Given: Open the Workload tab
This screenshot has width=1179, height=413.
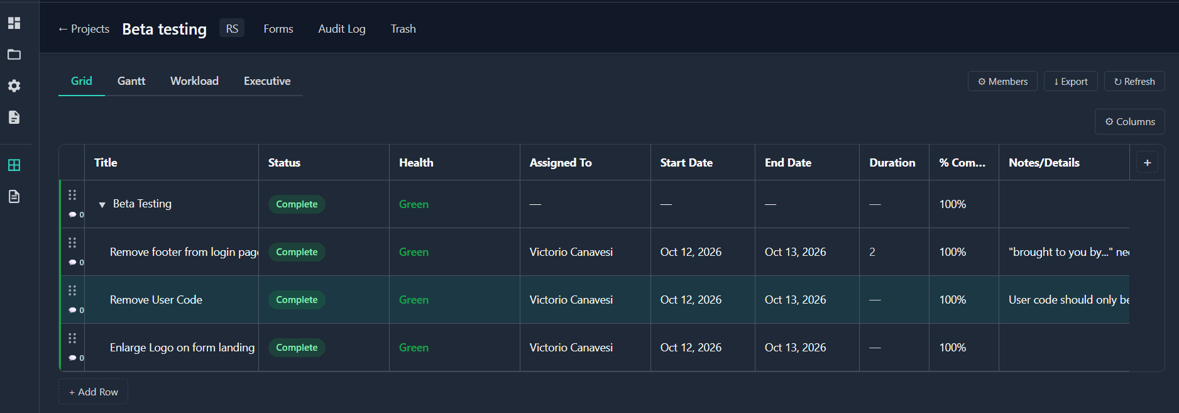Looking at the screenshot, I should click(194, 81).
